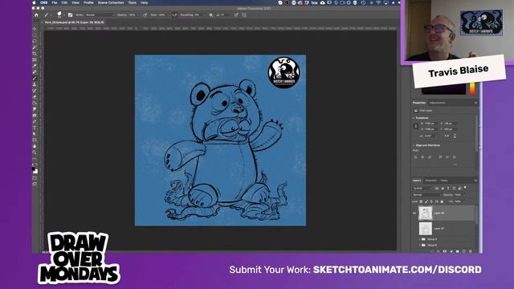The width and height of the screenshot is (514, 289).
Task: Align top edges in Properties panel
Action: (441, 157)
